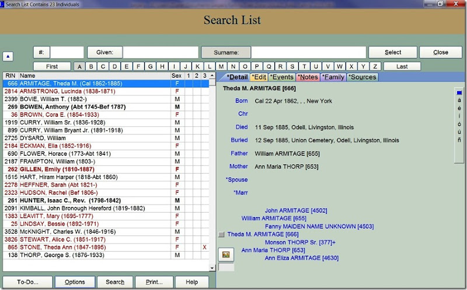Filter by letter Z
This screenshot has height=290, width=467.
click(375, 66)
